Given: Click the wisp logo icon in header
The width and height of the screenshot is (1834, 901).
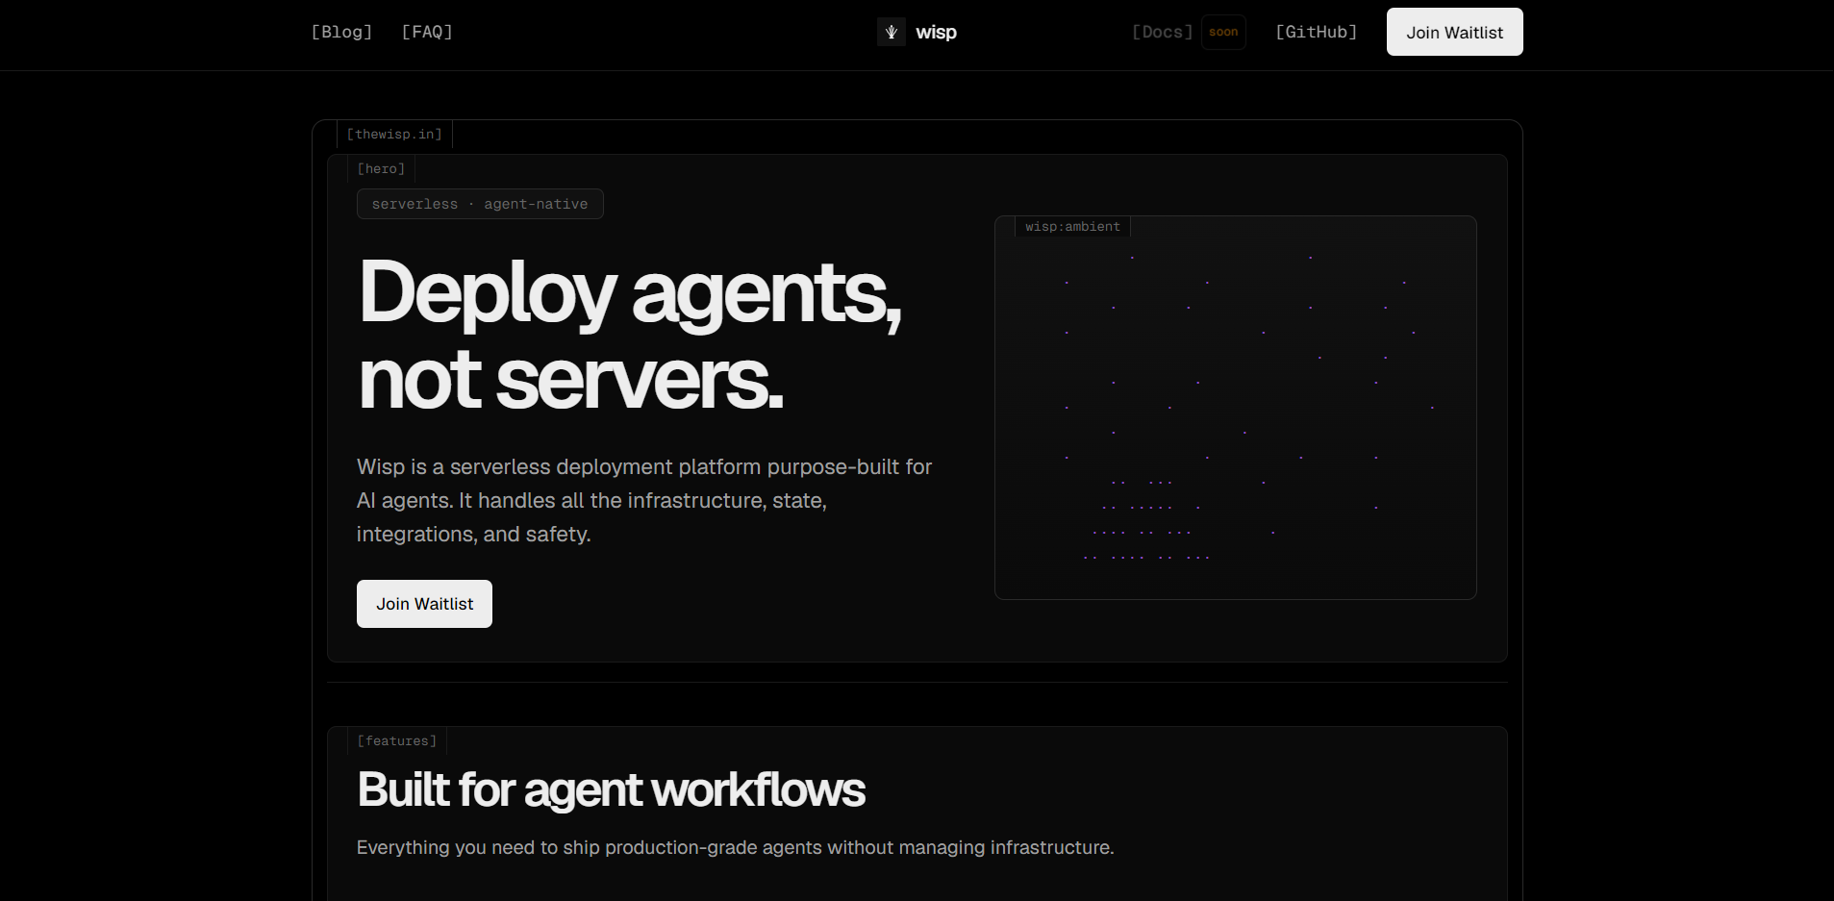Looking at the screenshot, I should [892, 32].
